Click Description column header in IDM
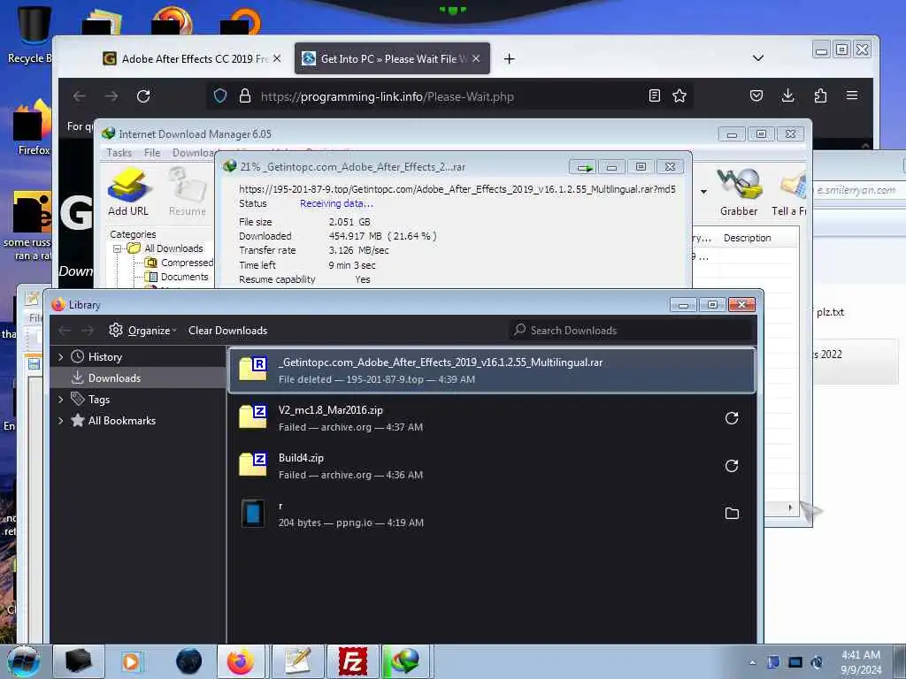The width and height of the screenshot is (906, 679). [x=747, y=238]
